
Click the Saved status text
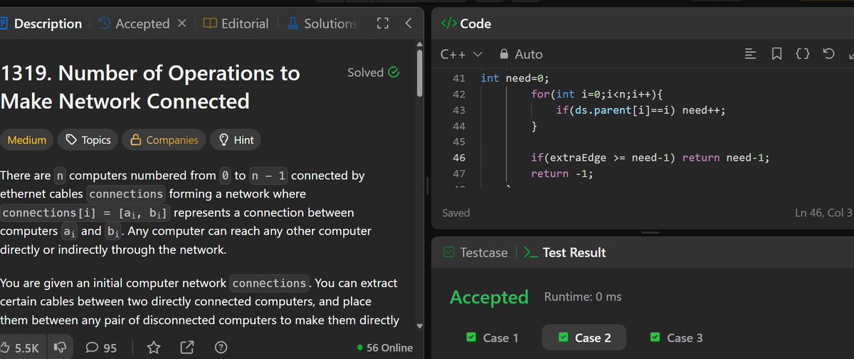455,213
